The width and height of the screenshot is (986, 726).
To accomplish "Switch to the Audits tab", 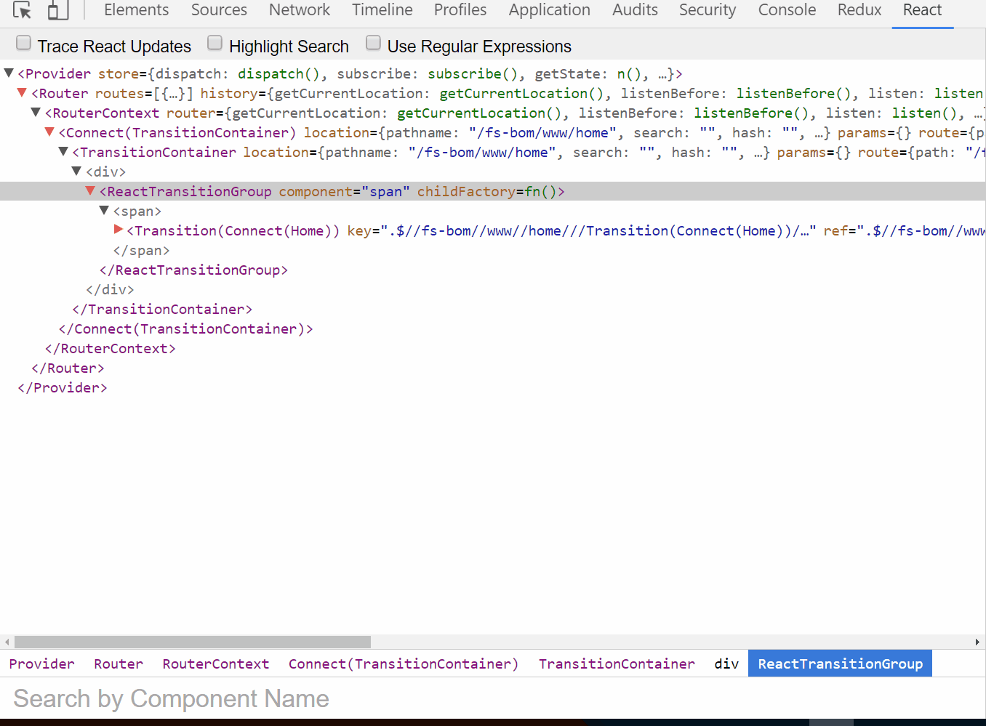I will (635, 10).
